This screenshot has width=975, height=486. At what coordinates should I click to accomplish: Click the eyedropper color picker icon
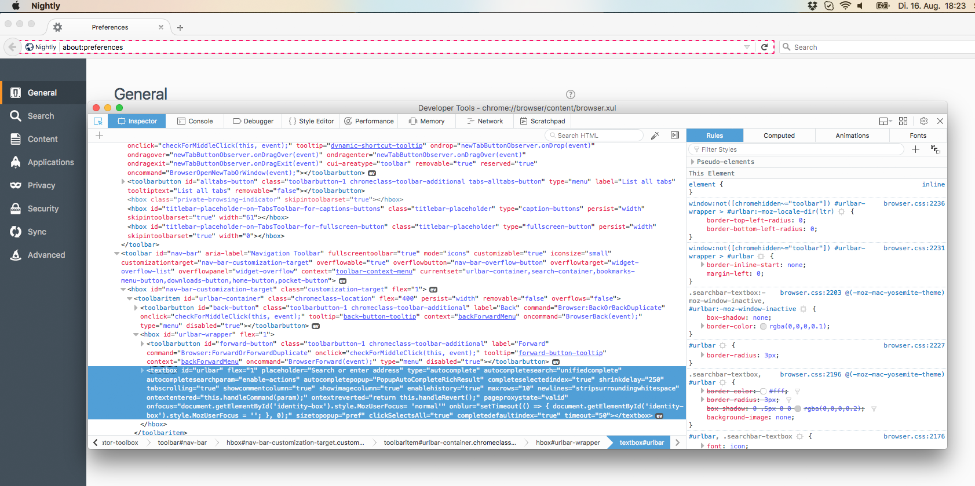click(655, 136)
